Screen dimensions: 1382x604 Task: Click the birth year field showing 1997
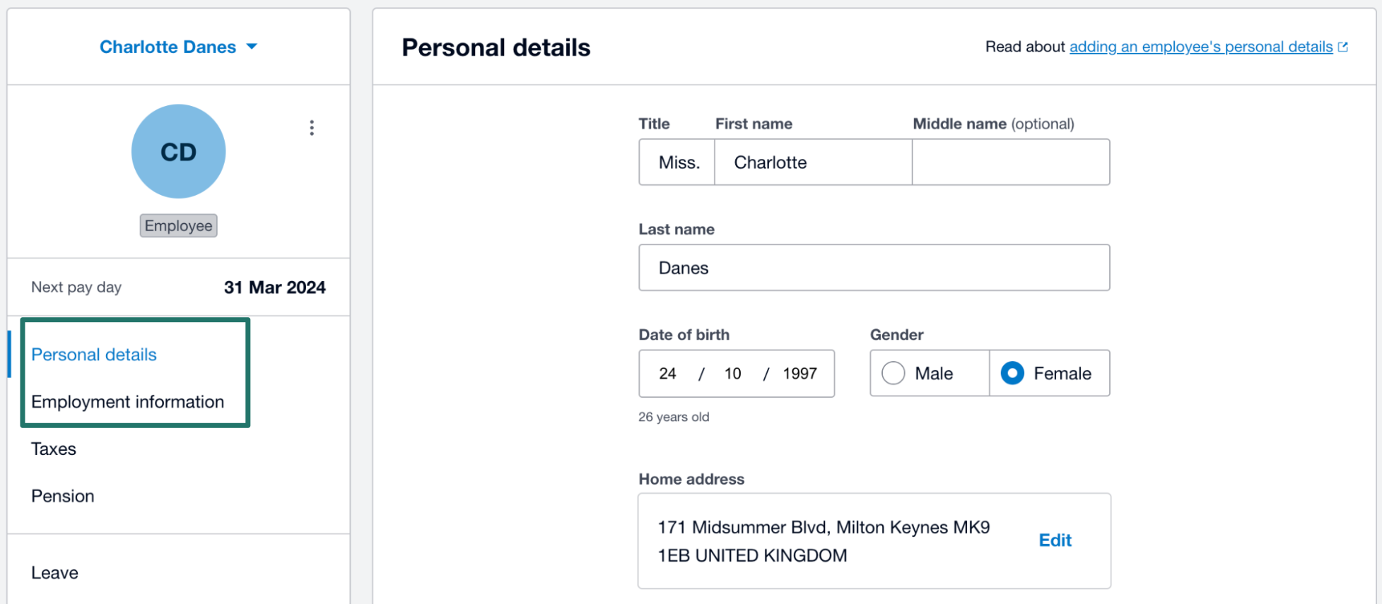[x=800, y=374]
